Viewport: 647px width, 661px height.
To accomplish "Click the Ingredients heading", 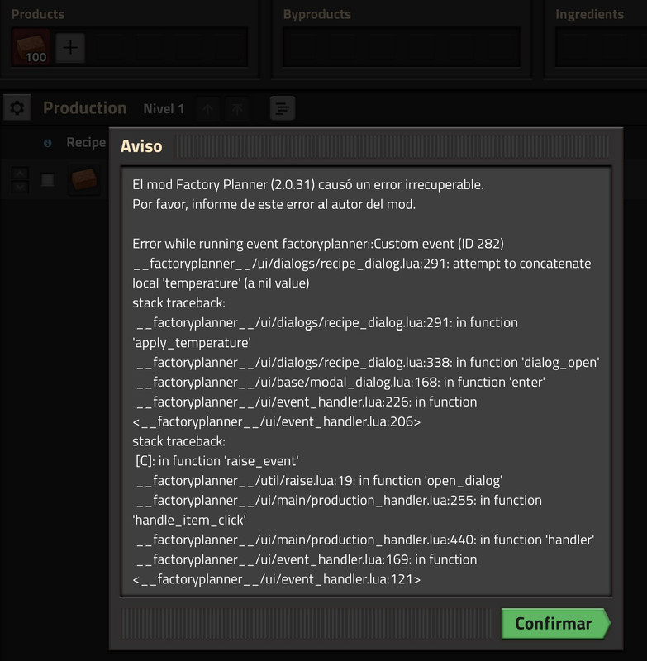I will [x=589, y=14].
